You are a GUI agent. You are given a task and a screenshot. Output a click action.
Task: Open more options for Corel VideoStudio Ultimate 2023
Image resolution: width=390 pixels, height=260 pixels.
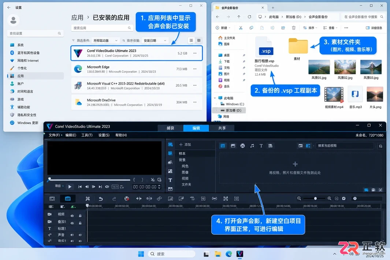pyautogui.click(x=195, y=53)
